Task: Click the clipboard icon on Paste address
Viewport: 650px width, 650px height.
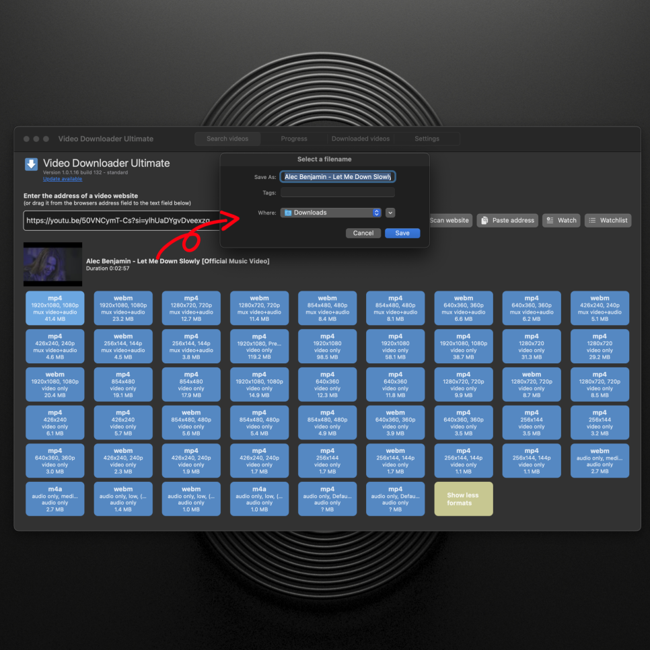Action: coord(484,221)
